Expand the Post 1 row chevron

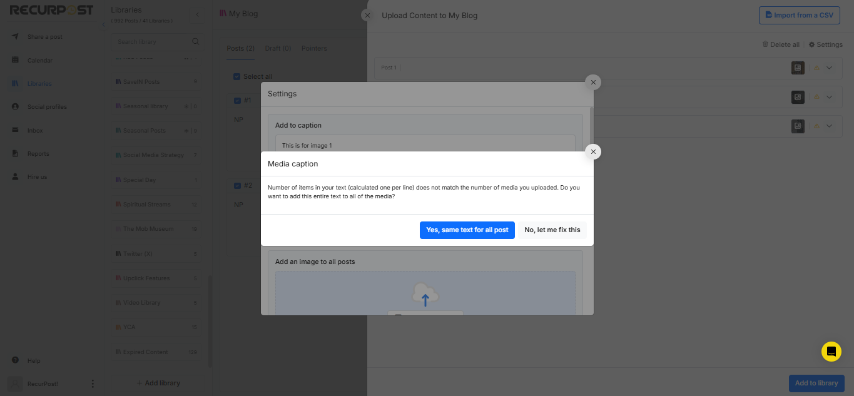tap(830, 68)
